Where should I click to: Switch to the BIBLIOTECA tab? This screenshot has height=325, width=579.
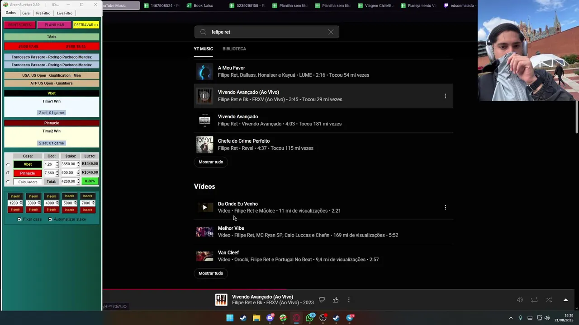pyautogui.click(x=234, y=49)
